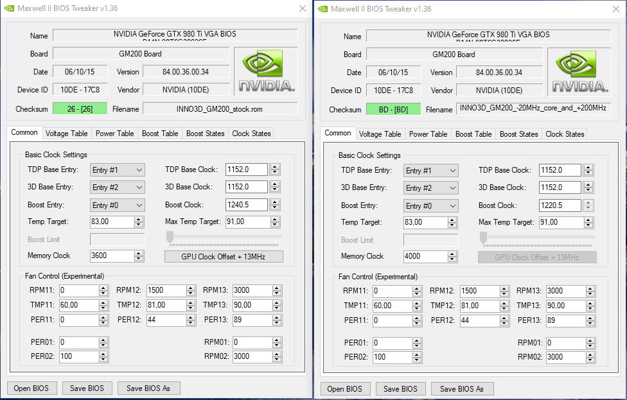The image size is (627, 400).
Task: Click Open BIOS in the right window
Action: click(345, 389)
